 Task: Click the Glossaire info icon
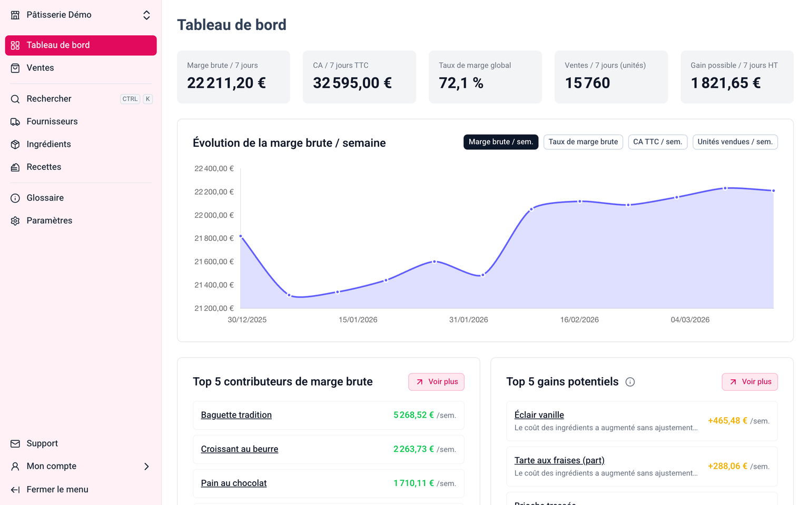(15, 198)
